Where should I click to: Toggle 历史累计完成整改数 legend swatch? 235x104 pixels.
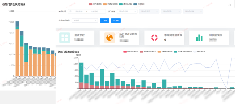pyautogui.click(x=183, y=51)
